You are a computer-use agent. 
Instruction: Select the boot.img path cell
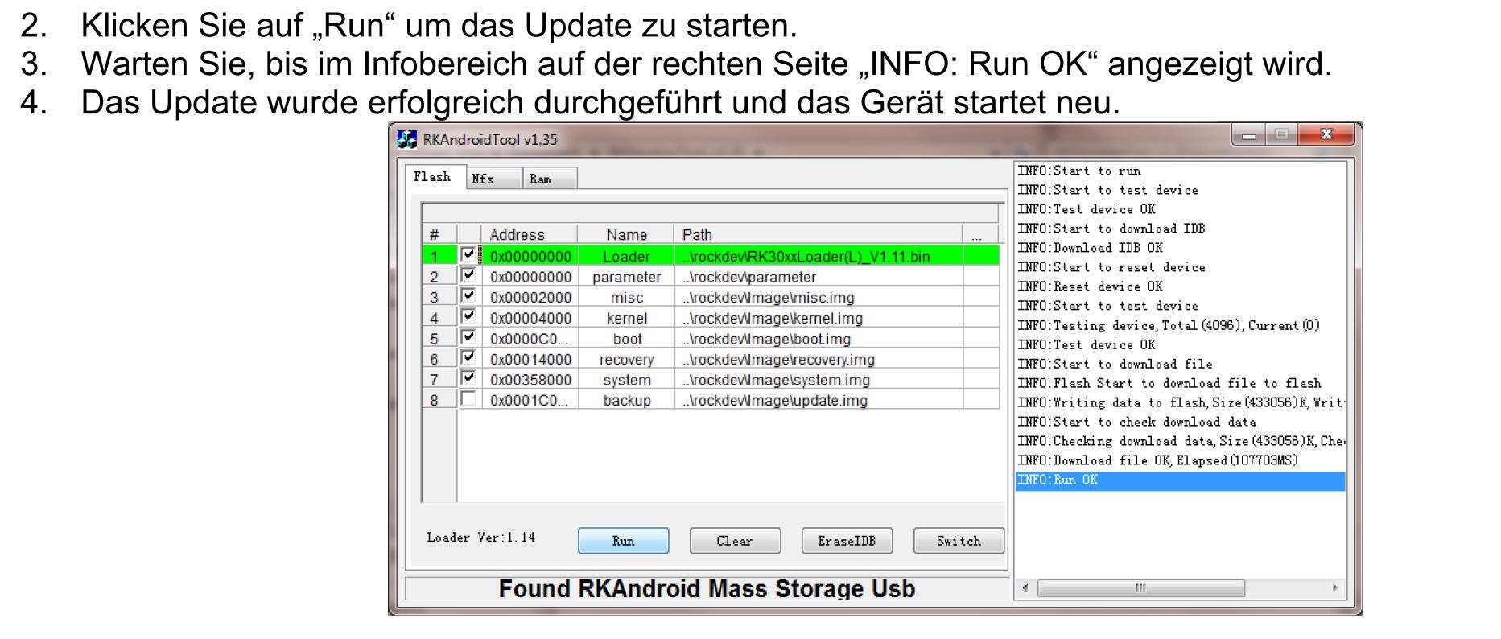tap(819, 339)
